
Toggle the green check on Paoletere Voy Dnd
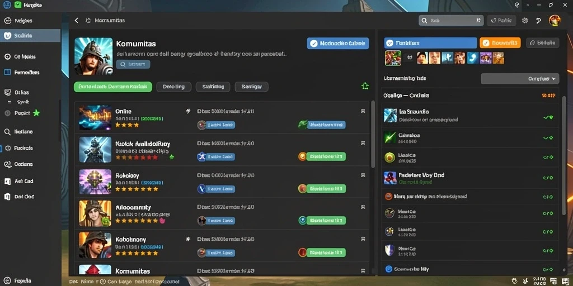(548, 178)
